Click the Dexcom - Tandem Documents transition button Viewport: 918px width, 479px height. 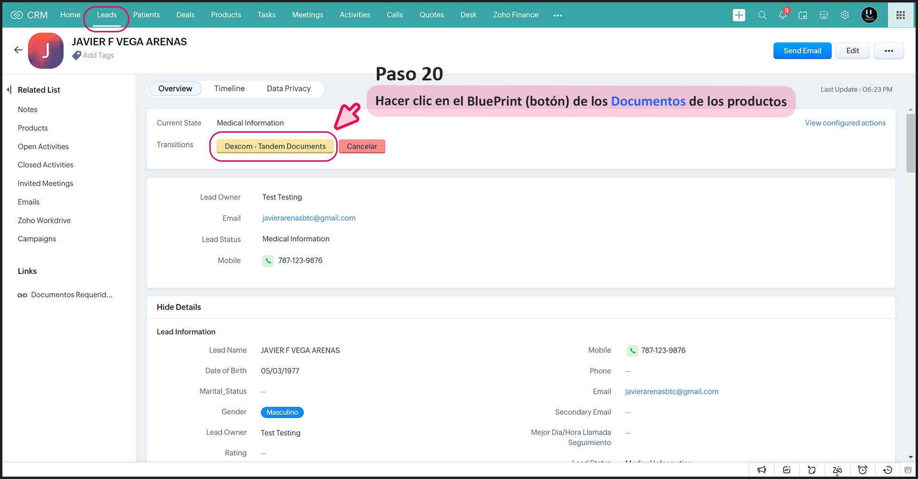click(275, 147)
